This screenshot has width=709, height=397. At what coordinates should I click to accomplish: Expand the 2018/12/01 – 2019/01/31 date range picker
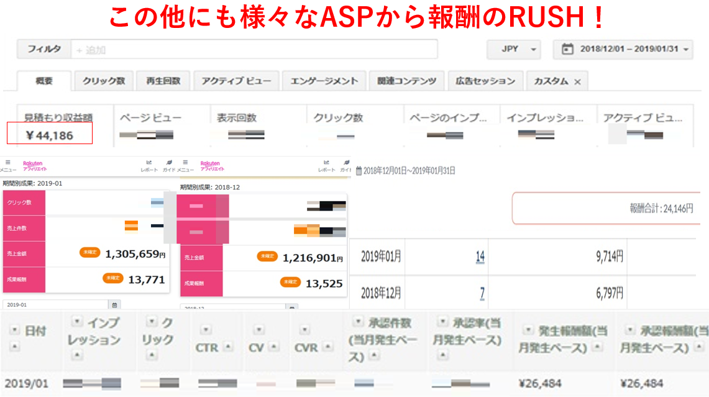tap(626, 49)
